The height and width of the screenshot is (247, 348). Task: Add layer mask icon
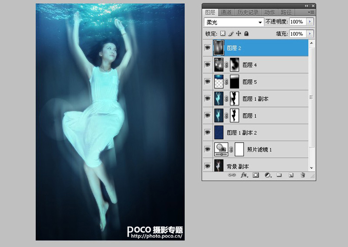[256, 175]
